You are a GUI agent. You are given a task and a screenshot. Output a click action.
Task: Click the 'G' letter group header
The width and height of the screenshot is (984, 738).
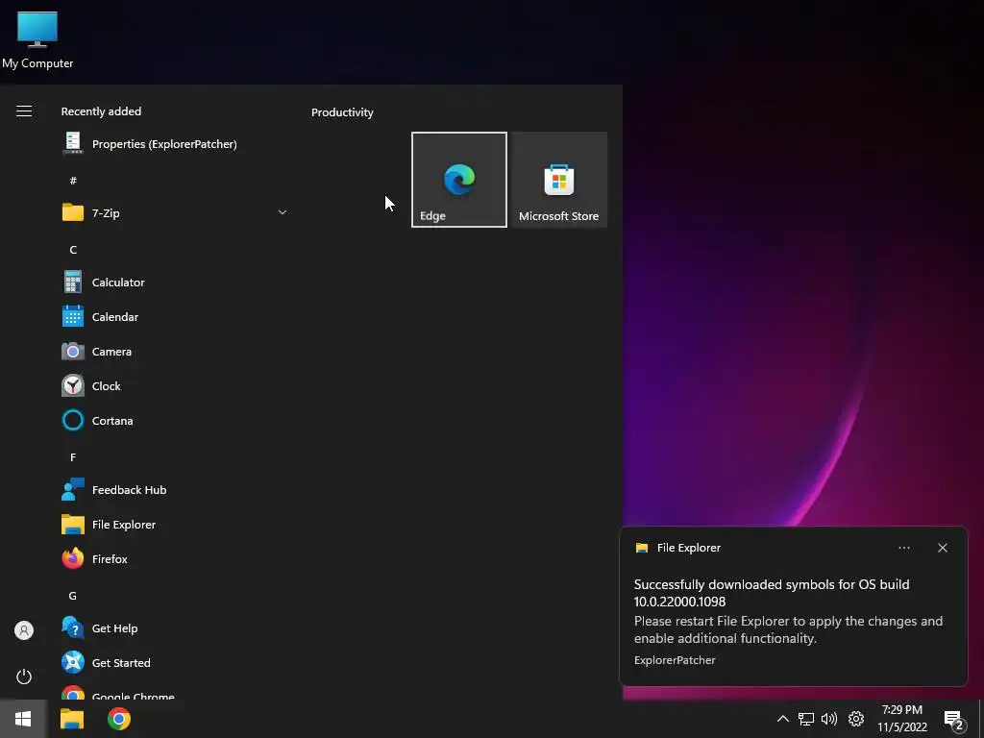73,596
